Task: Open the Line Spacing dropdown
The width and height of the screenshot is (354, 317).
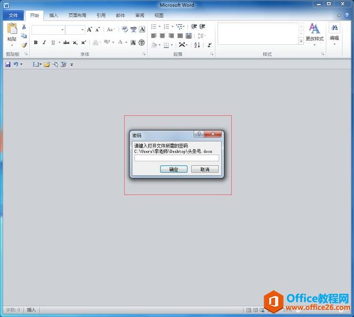Action: coord(201,36)
